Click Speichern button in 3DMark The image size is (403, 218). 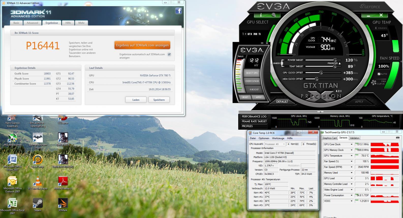pos(159,100)
